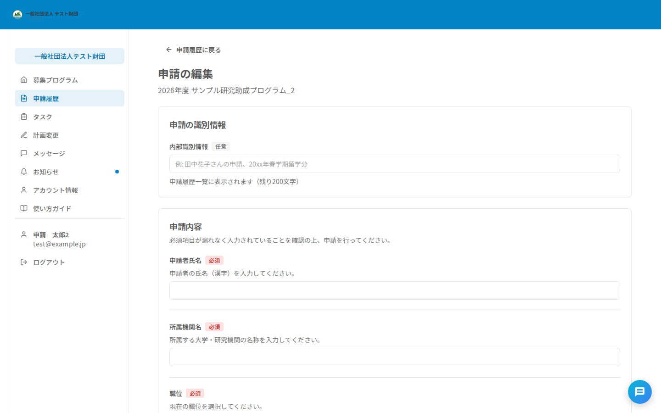Click the speech bubble icon beside メッセージ
Image resolution: width=661 pixels, height=413 pixels.
coord(24,153)
